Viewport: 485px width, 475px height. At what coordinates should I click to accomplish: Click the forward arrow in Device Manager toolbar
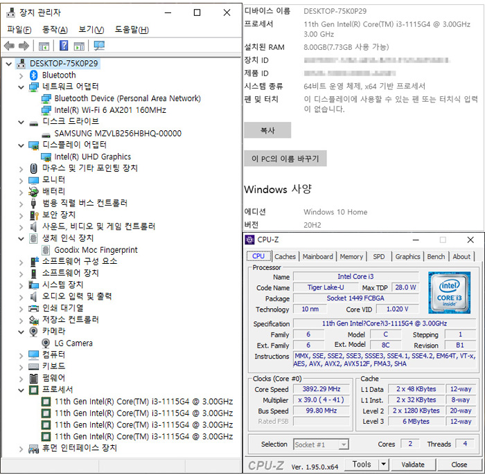[24, 46]
